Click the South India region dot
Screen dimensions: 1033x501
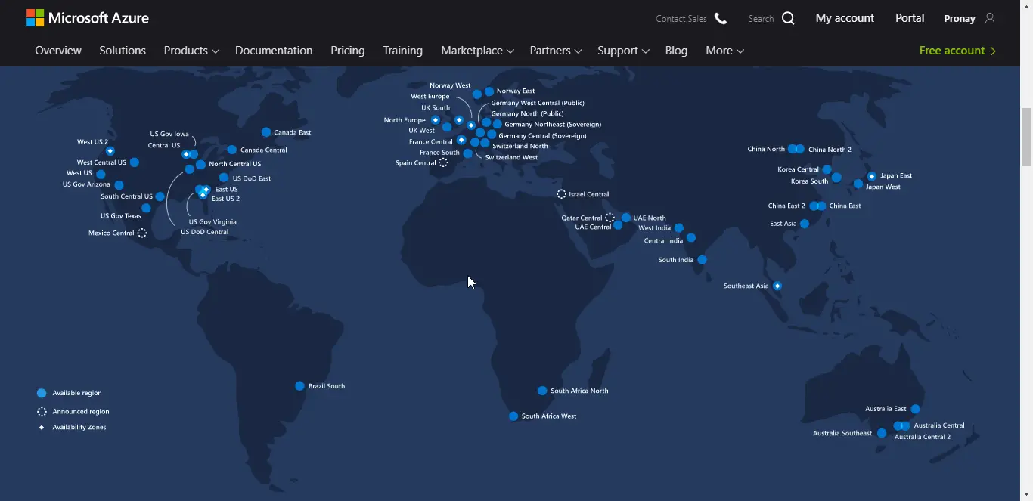[x=703, y=260]
